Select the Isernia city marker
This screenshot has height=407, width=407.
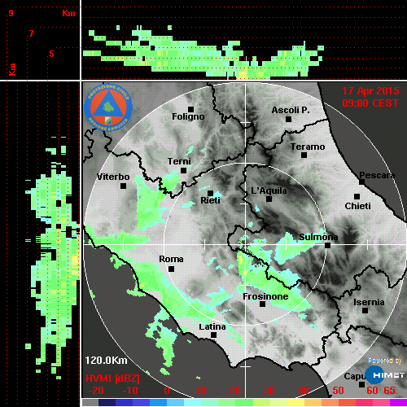tap(365, 310)
